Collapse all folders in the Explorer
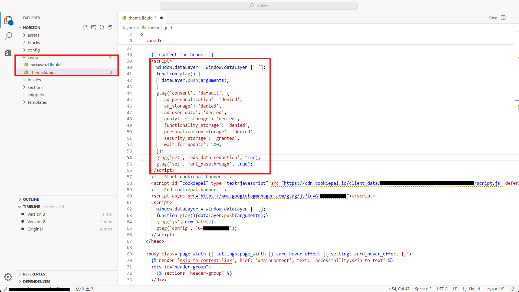Viewport: 519px width, 292px height. [110, 27]
